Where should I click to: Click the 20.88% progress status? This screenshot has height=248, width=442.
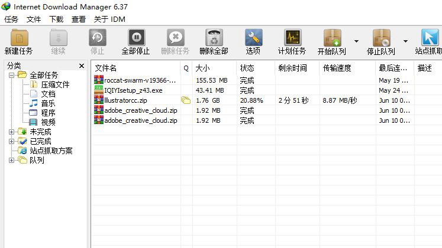point(251,100)
